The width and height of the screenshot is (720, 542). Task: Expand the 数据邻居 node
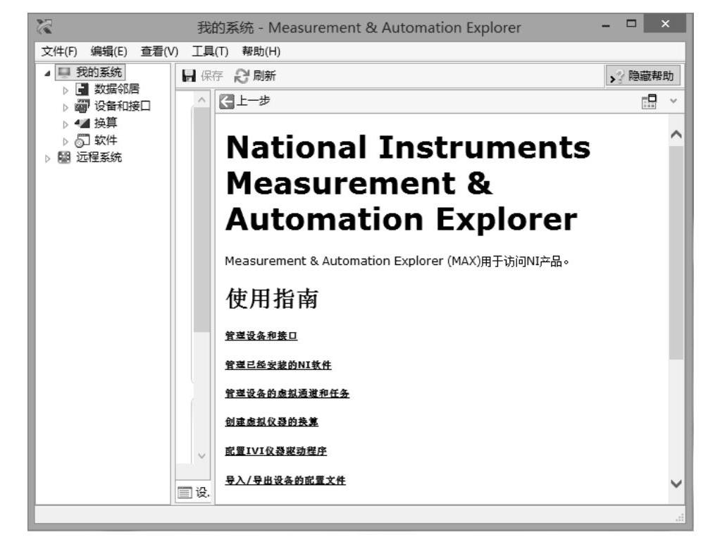click(66, 90)
